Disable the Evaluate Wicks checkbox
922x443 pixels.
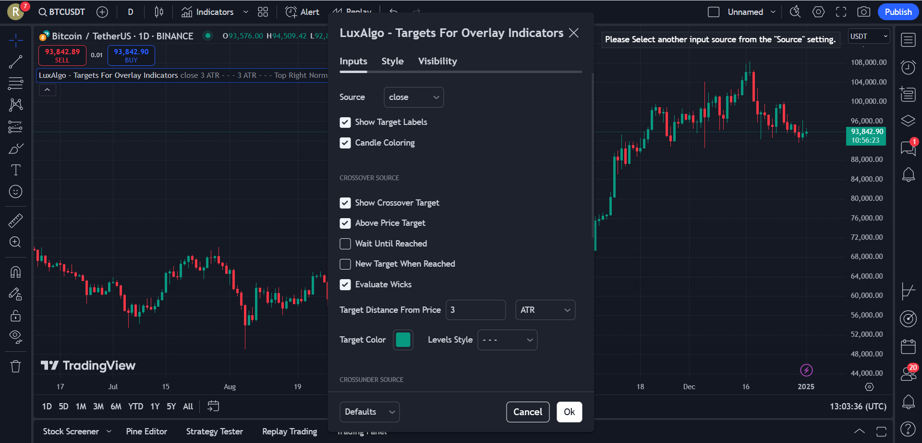345,285
